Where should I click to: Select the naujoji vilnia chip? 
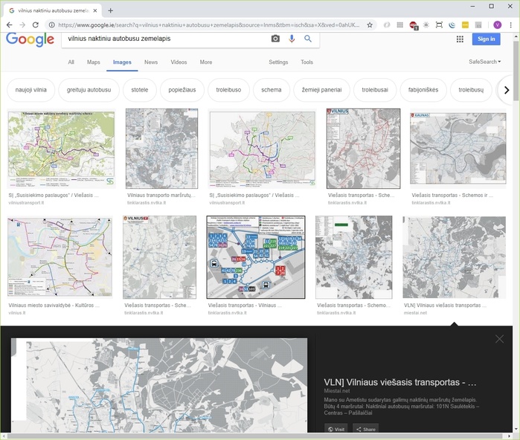coord(31,90)
